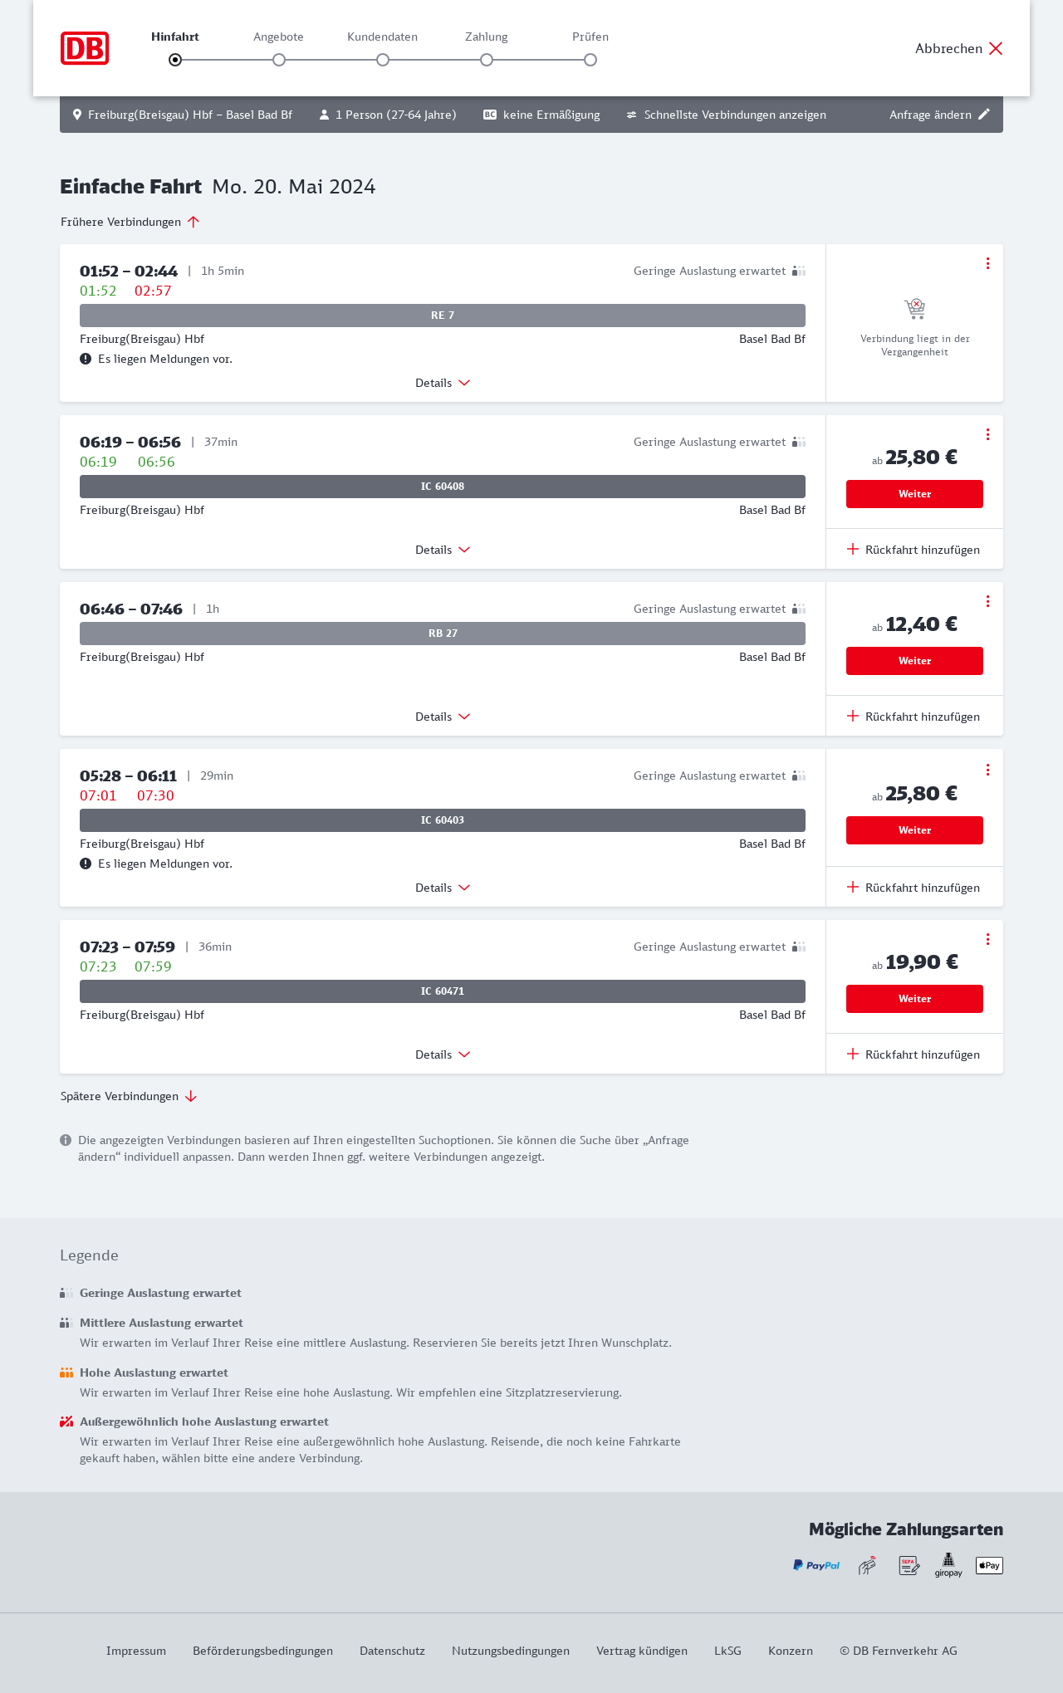The width and height of the screenshot is (1063, 1693).
Task: Click the PayPal payment icon
Action: [x=816, y=1565]
